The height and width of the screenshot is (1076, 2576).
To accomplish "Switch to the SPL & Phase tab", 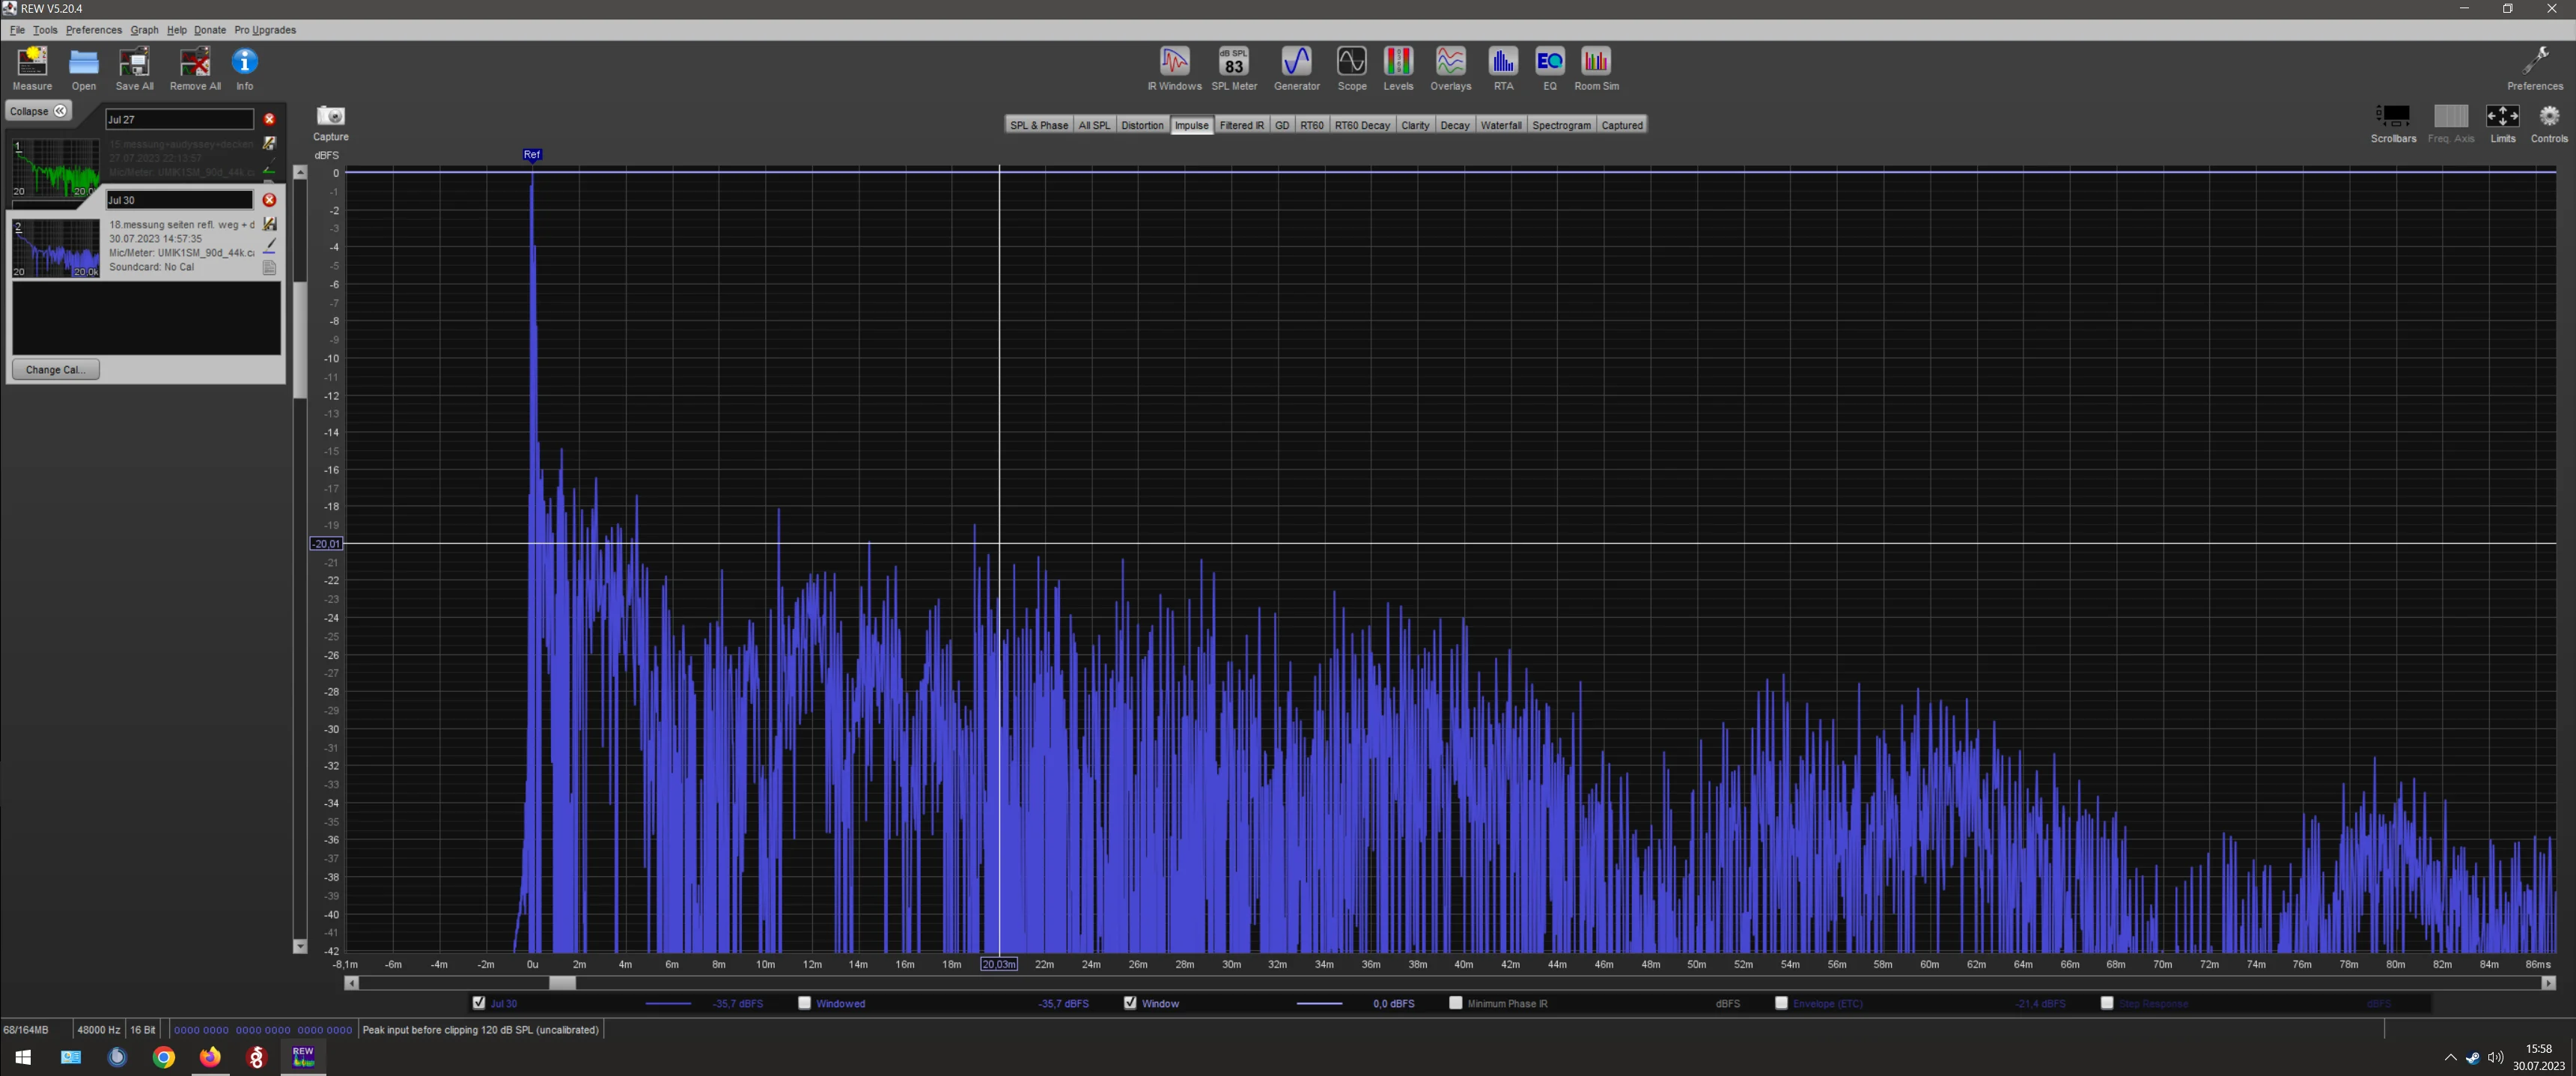I will point(1039,125).
